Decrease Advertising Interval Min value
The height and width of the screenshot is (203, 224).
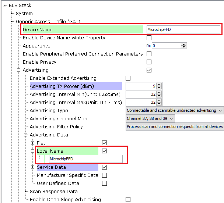click(x=159, y=96)
